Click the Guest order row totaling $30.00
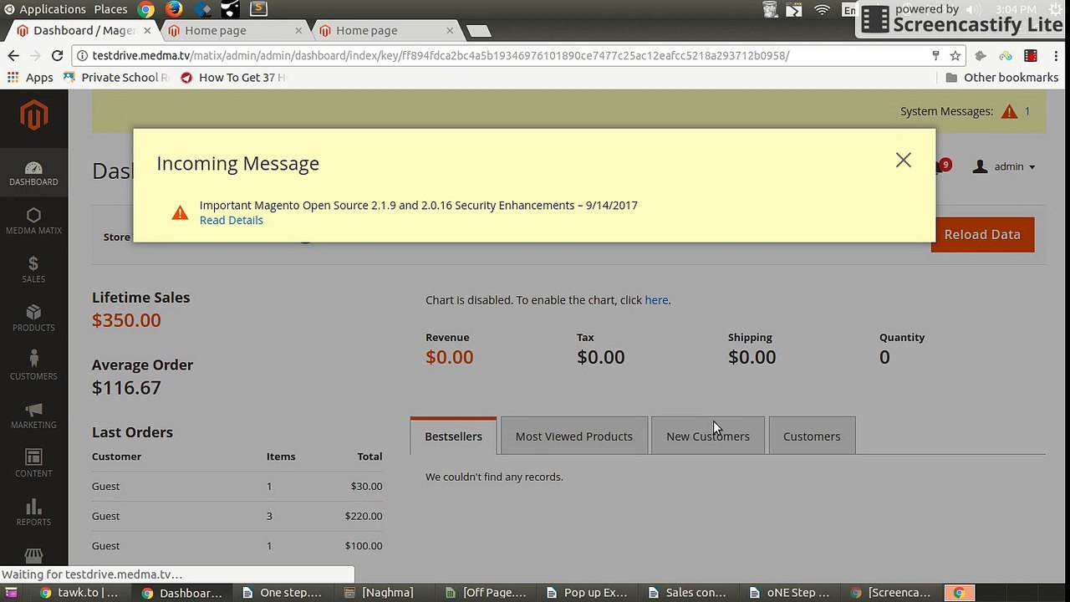 tap(237, 486)
